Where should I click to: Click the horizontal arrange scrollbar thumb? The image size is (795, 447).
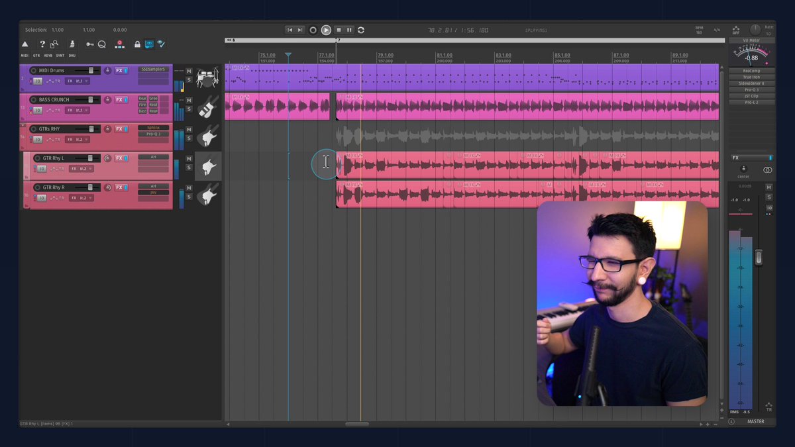[x=357, y=424]
